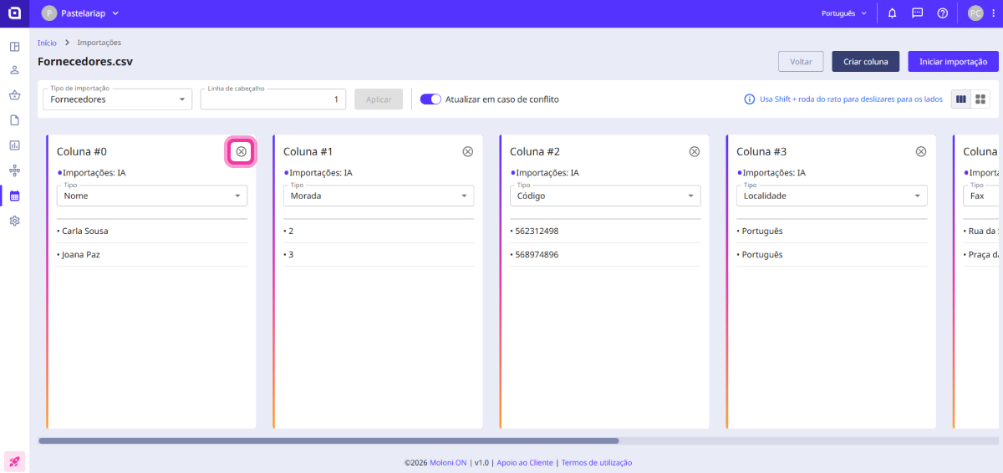The height and width of the screenshot is (473, 1003).
Task: Switch to grid layout view icon
Action: coord(980,99)
